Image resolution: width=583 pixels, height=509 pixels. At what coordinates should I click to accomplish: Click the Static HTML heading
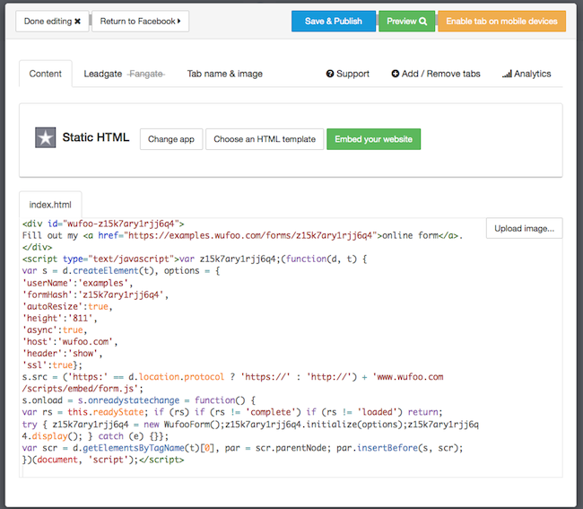pyautogui.click(x=96, y=137)
